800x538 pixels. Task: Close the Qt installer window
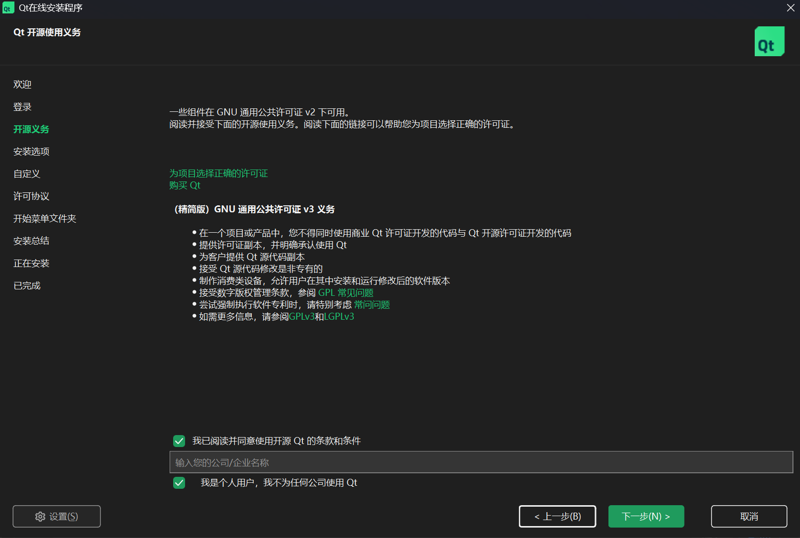pos(790,8)
